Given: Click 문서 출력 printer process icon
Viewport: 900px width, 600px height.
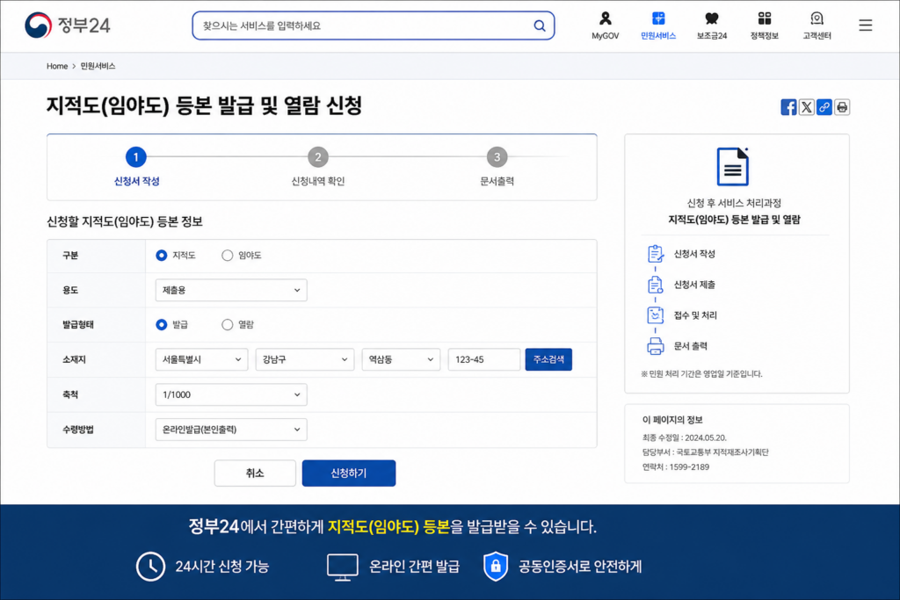Looking at the screenshot, I should click(x=656, y=346).
